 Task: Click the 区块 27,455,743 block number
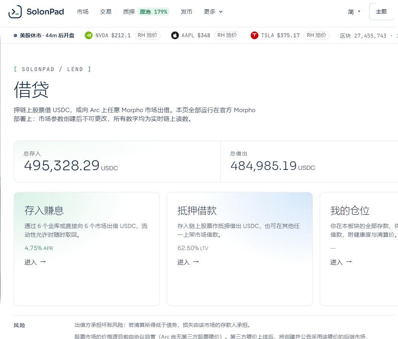363,36
